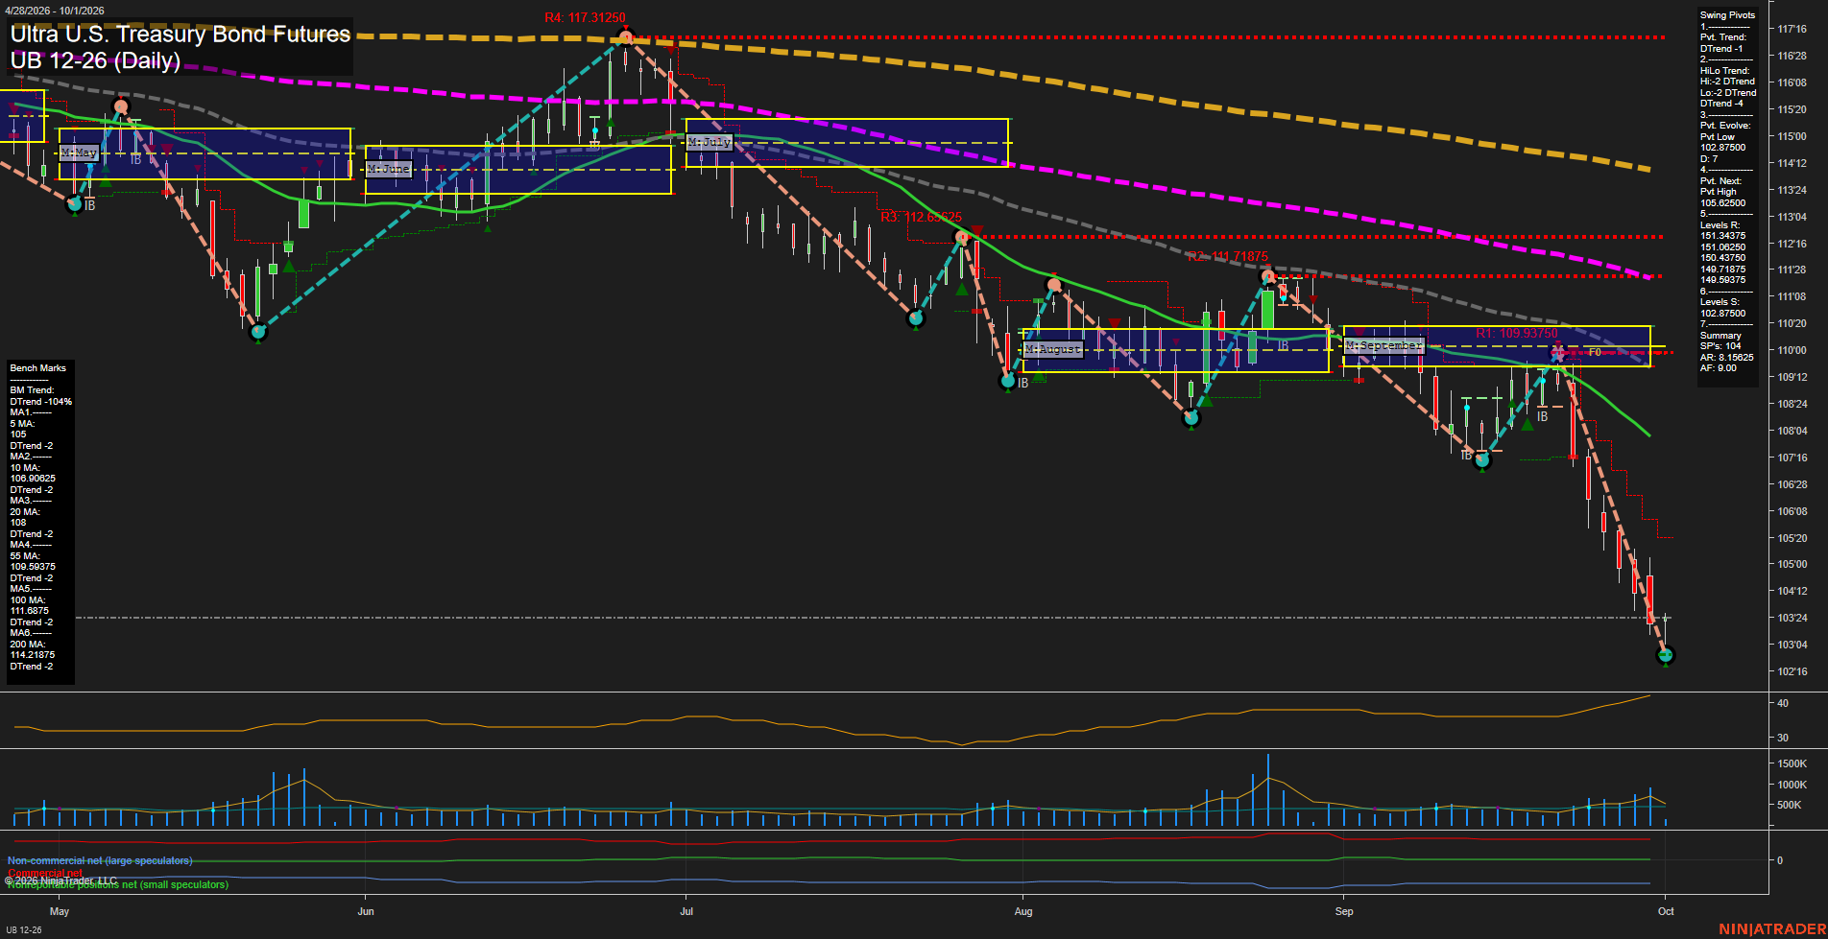The height and width of the screenshot is (939, 1828).
Task: Click the 'Bench Marks' panel heading
Action: click(x=38, y=368)
